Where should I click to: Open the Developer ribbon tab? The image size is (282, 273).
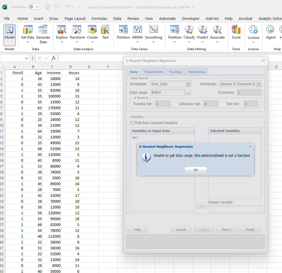191,18
